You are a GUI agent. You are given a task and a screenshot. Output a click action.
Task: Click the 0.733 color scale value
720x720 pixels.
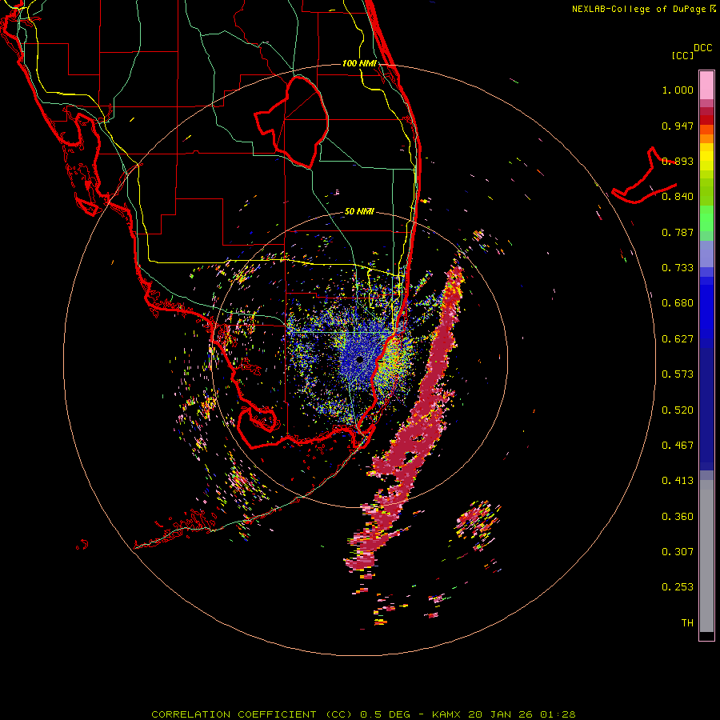[x=678, y=268]
